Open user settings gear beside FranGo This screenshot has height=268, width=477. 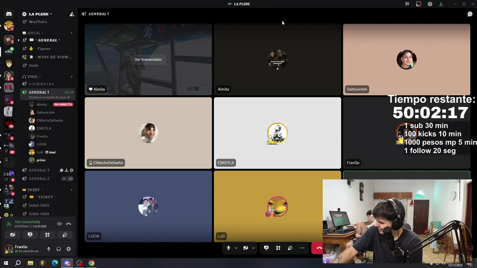point(69,249)
